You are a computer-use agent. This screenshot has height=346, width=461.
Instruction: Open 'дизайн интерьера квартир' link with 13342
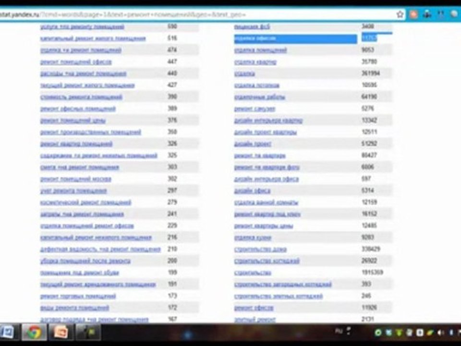(268, 121)
